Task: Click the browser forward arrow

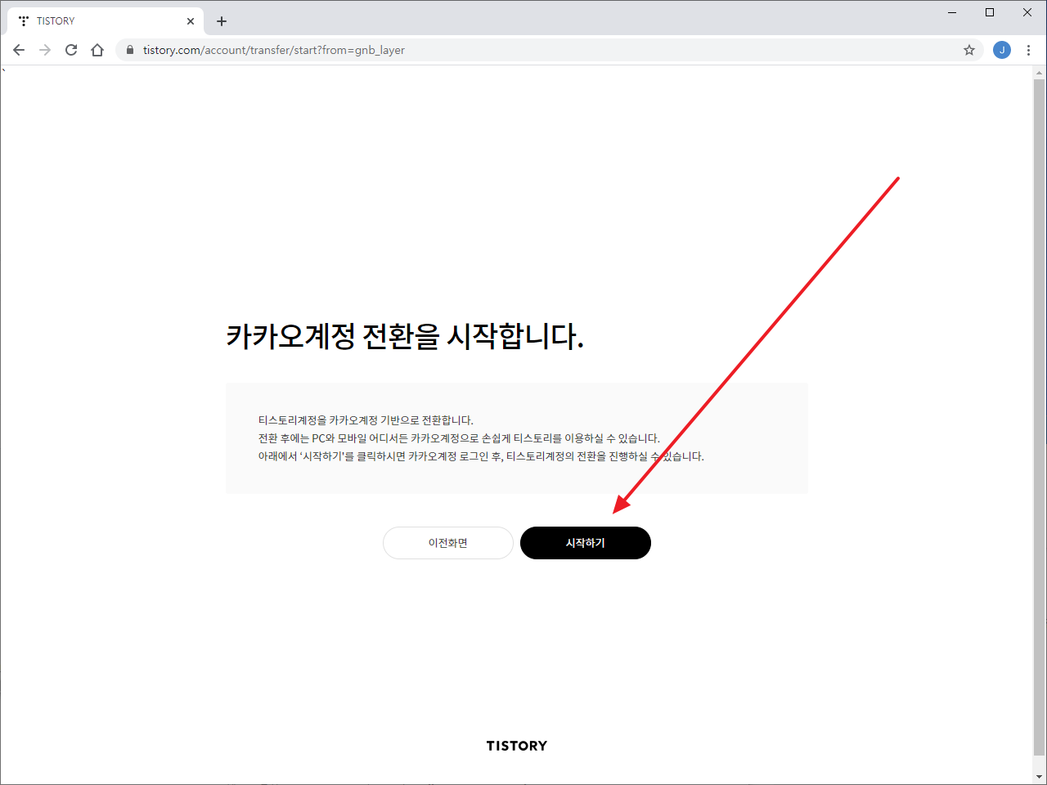Action: (x=45, y=50)
